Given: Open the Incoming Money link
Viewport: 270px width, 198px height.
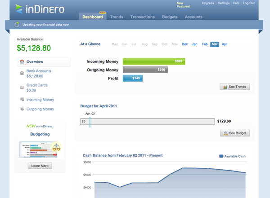Looking at the screenshot, I should click(40, 100).
